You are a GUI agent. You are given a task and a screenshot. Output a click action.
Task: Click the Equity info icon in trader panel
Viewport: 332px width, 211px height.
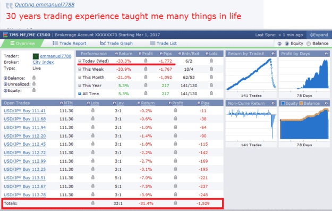(6, 91)
